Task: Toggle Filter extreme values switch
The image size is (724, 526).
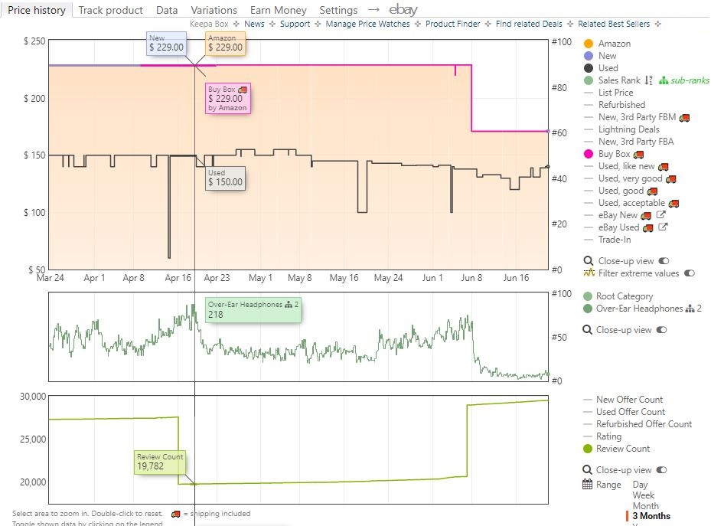Action: click(x=689, y=273)
